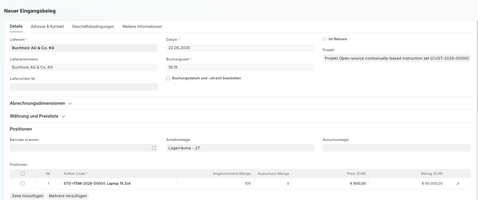478x200 pixels.
Task: Click the Mehrere hinzufügen button
Action: point(68,196)
